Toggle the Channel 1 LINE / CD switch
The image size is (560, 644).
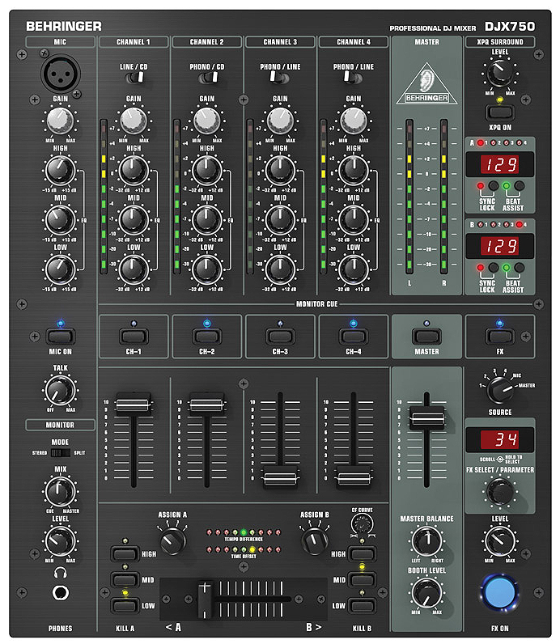tap(136, 77)
